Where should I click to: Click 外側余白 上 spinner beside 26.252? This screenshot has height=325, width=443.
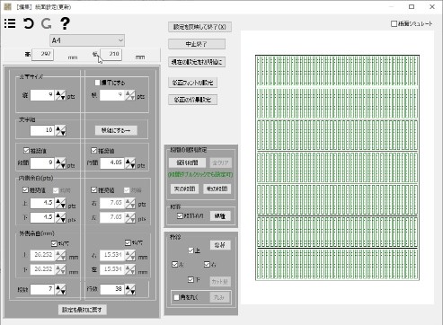[x=60, y=256]
